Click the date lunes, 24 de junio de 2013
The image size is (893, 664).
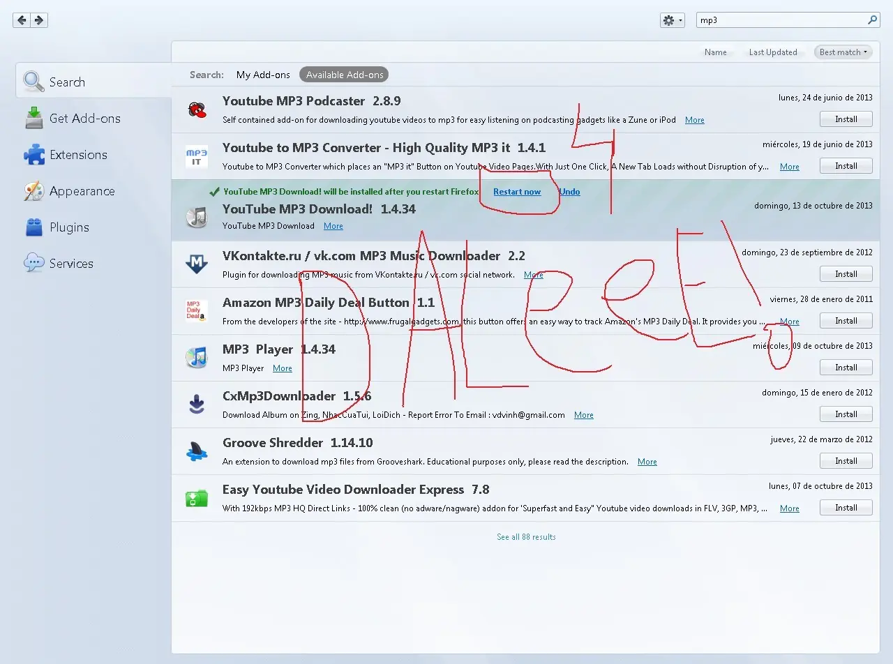pos(825,98)
